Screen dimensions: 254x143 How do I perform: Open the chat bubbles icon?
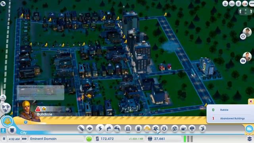point(3,4)
